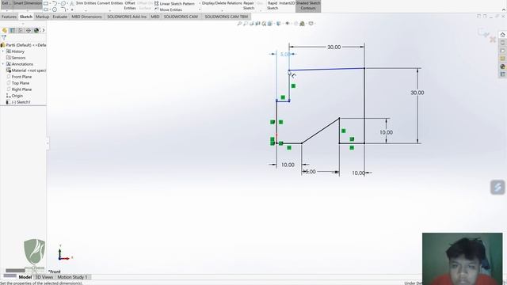The width and height of the screenshot is (507, 285).
Task: Click the 5.00 dimension value
Action: [285, 55]
